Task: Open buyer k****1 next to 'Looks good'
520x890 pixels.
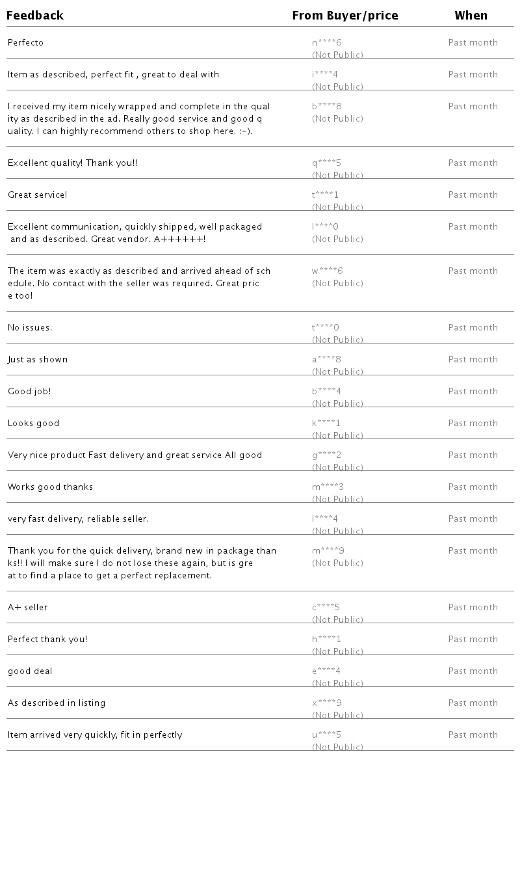Action: tap(326, 424)
